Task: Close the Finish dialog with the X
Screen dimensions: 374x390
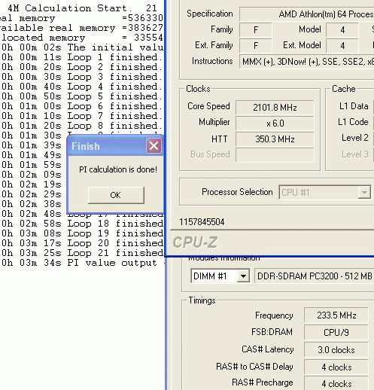Action: pos(154,145)
